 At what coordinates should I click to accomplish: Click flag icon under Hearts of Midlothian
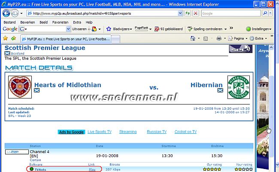tap(36, 90)
